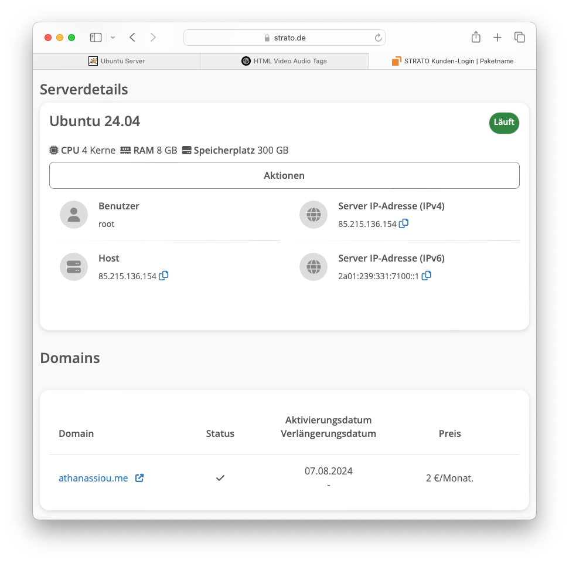Viewport: 569px width, 563px height.
Task: Click the IPv6 globe icon
Action: 314,267
